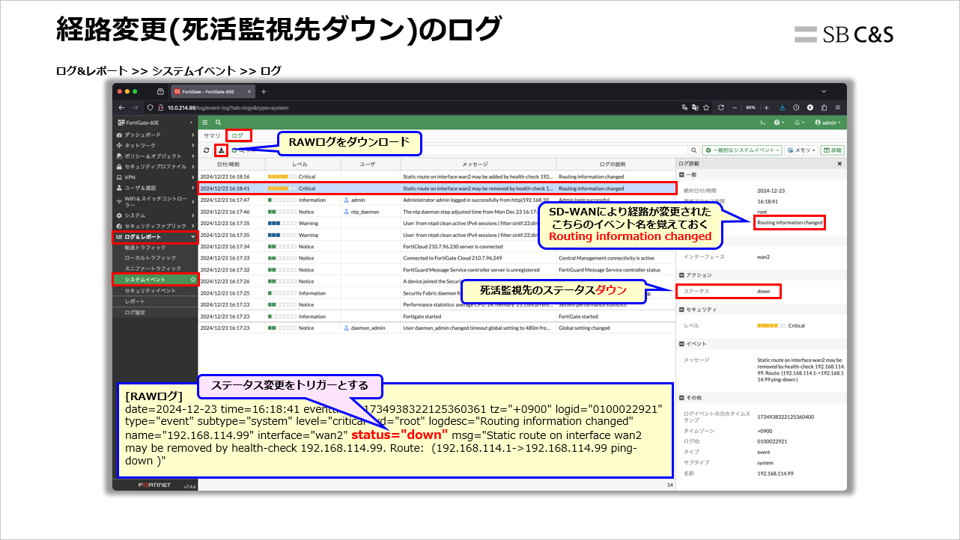This screenshot has width=960, height=540.
Task: Toggle the 詳細 details panel button
Action: tap(833, 150)
